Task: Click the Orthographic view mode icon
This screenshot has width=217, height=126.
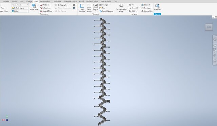Action: (56, 5)
